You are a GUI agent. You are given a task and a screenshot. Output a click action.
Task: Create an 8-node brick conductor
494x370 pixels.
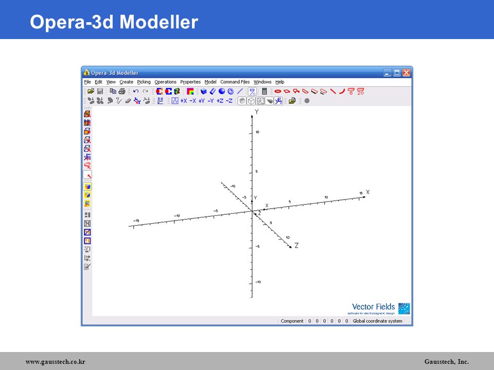351,91
